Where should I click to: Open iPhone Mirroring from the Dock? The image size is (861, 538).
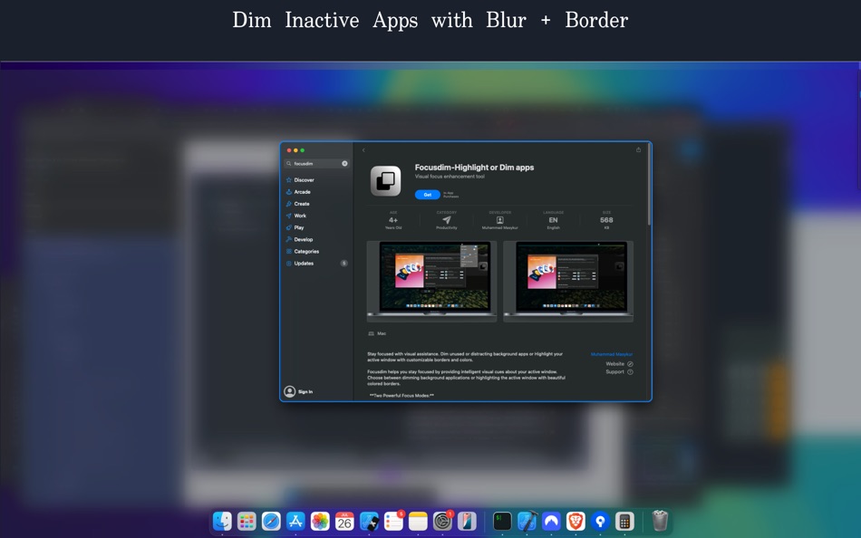coord(467,521)
